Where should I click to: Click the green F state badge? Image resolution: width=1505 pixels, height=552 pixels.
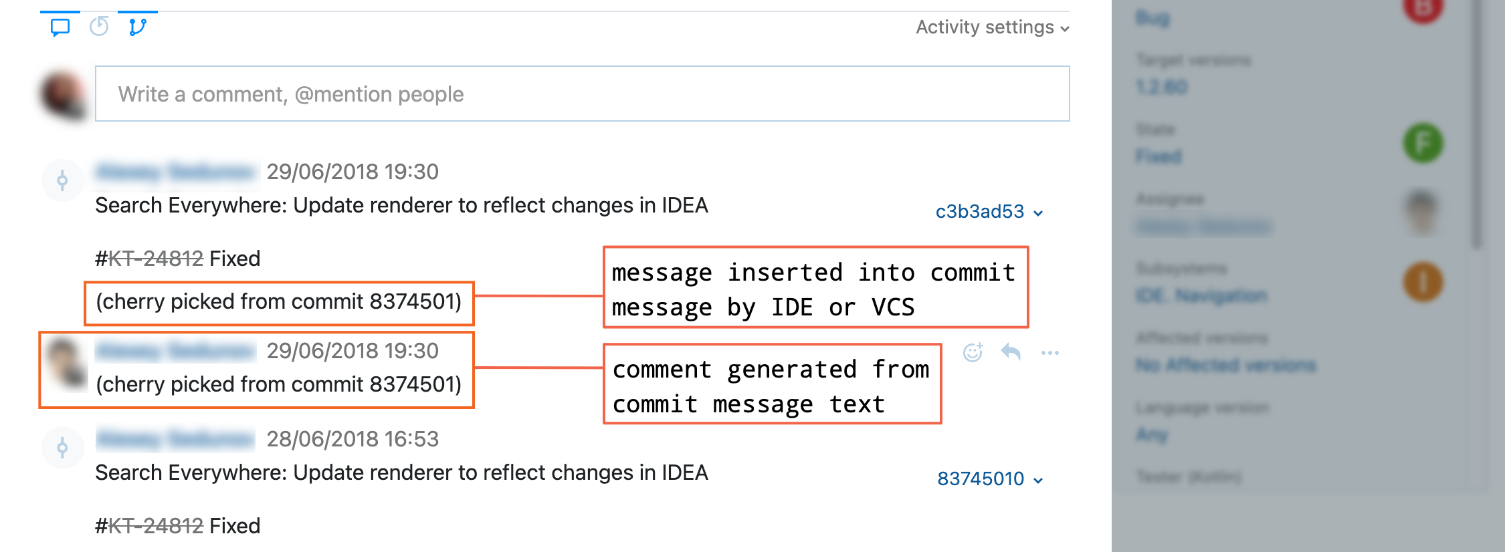pos(1424,141)
